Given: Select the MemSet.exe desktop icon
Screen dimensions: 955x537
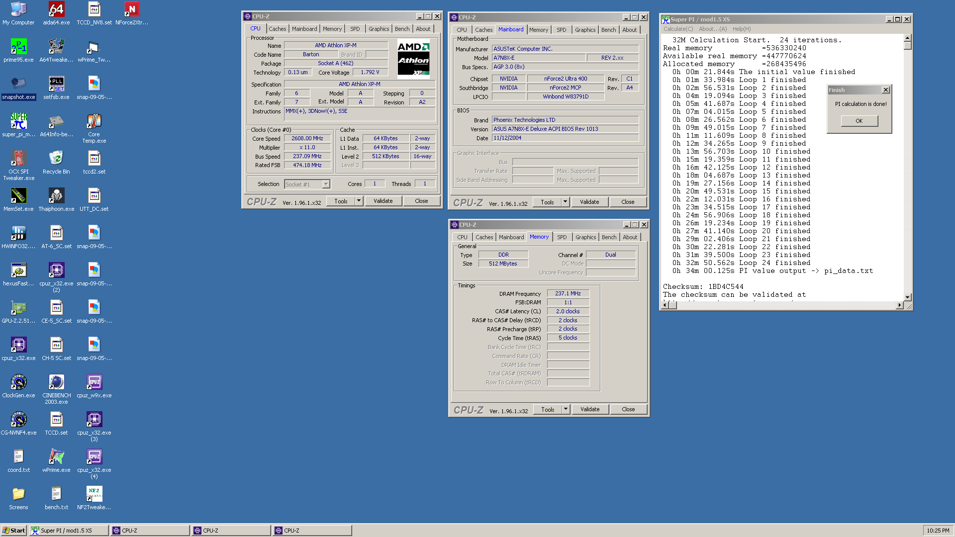Looking at the screenshot, I should [18, 200].
